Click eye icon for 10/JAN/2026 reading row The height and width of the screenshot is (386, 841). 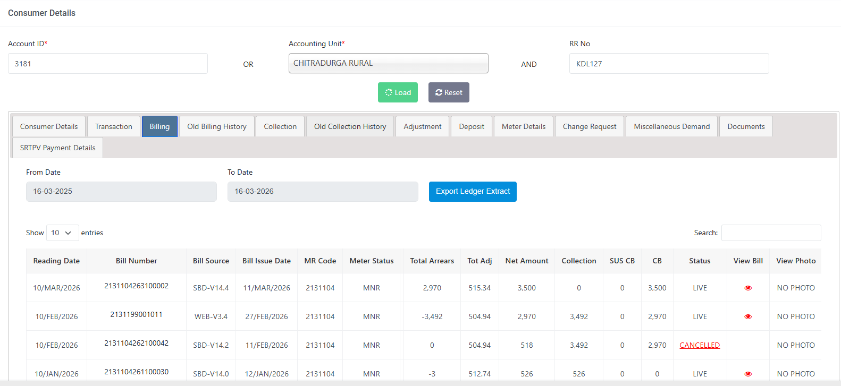(x=747, y=374)
